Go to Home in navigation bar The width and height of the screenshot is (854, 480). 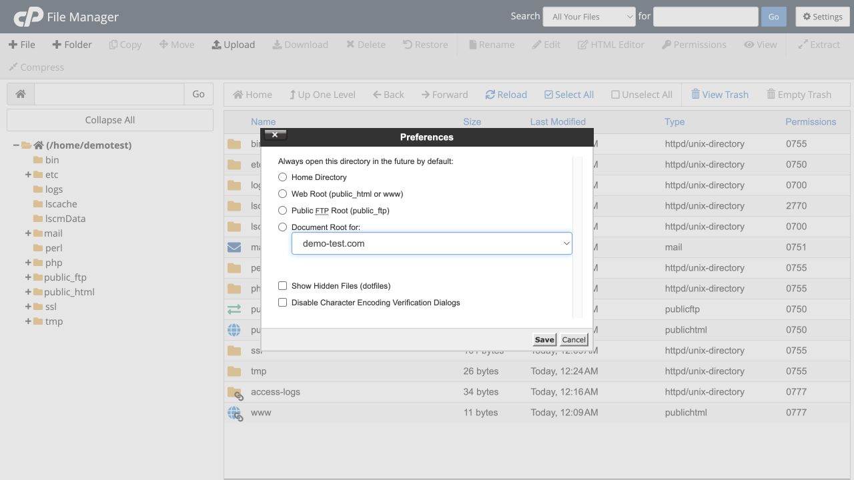[x=252, y=95]
